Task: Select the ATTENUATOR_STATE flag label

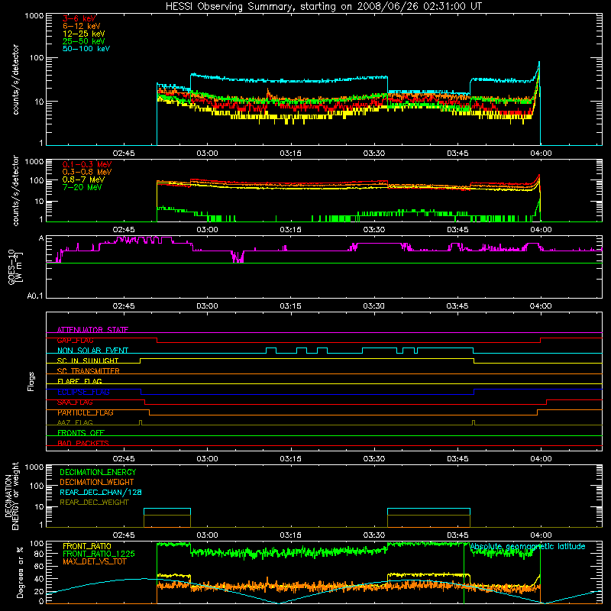Action: click(92, 330)
